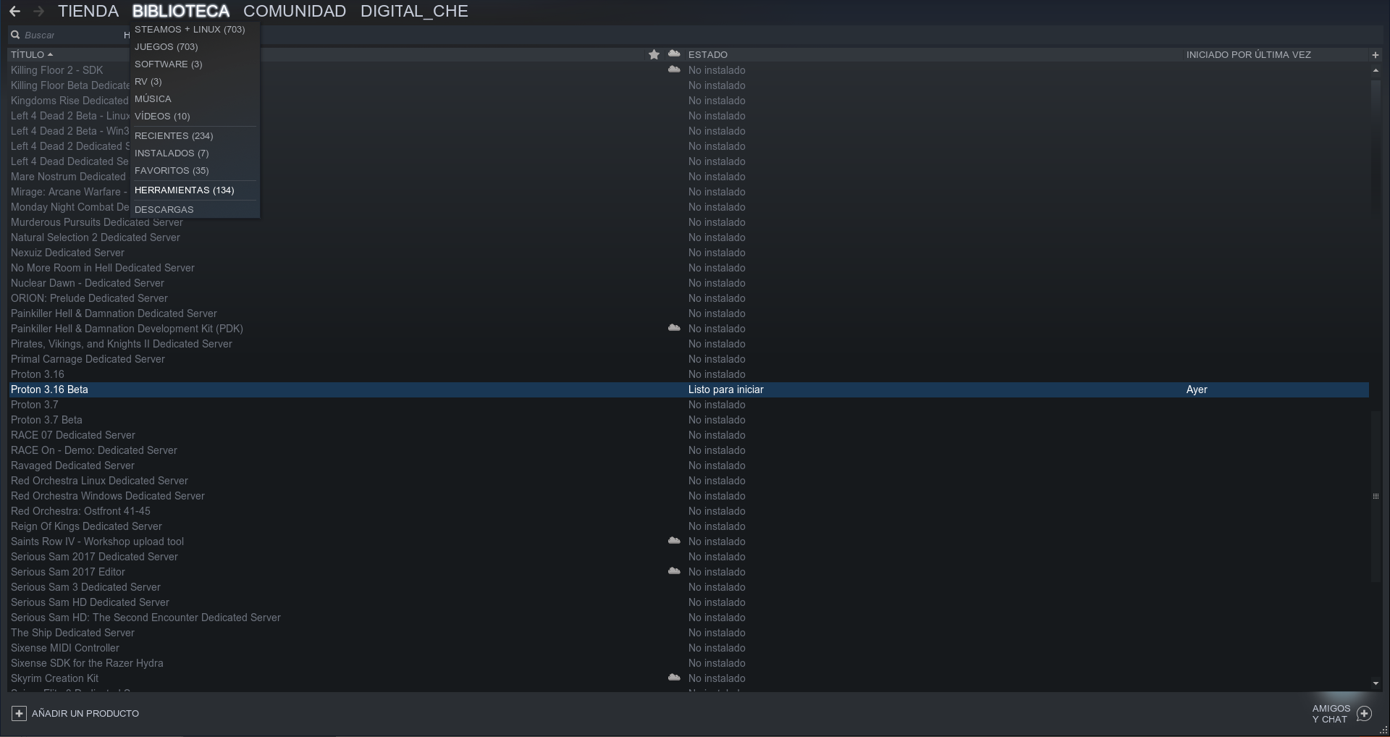The height and width of the screenshot is (737, 1390).
Task: Click the list's vertical scrollbar thumb
Action: click(x=1376, y=497)
